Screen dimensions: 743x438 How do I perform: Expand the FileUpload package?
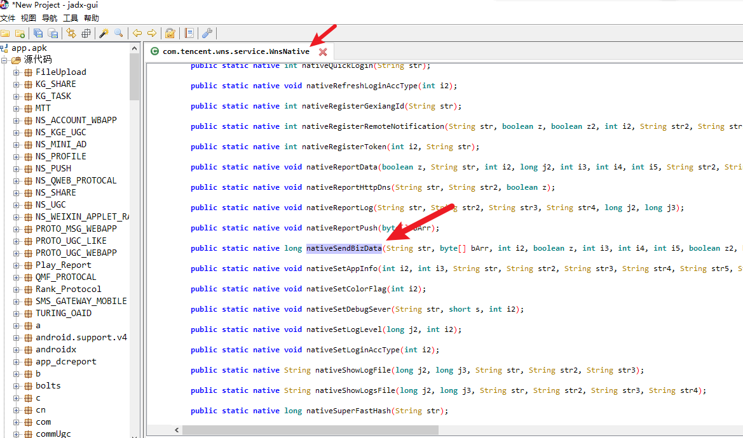tap(16, 72)
